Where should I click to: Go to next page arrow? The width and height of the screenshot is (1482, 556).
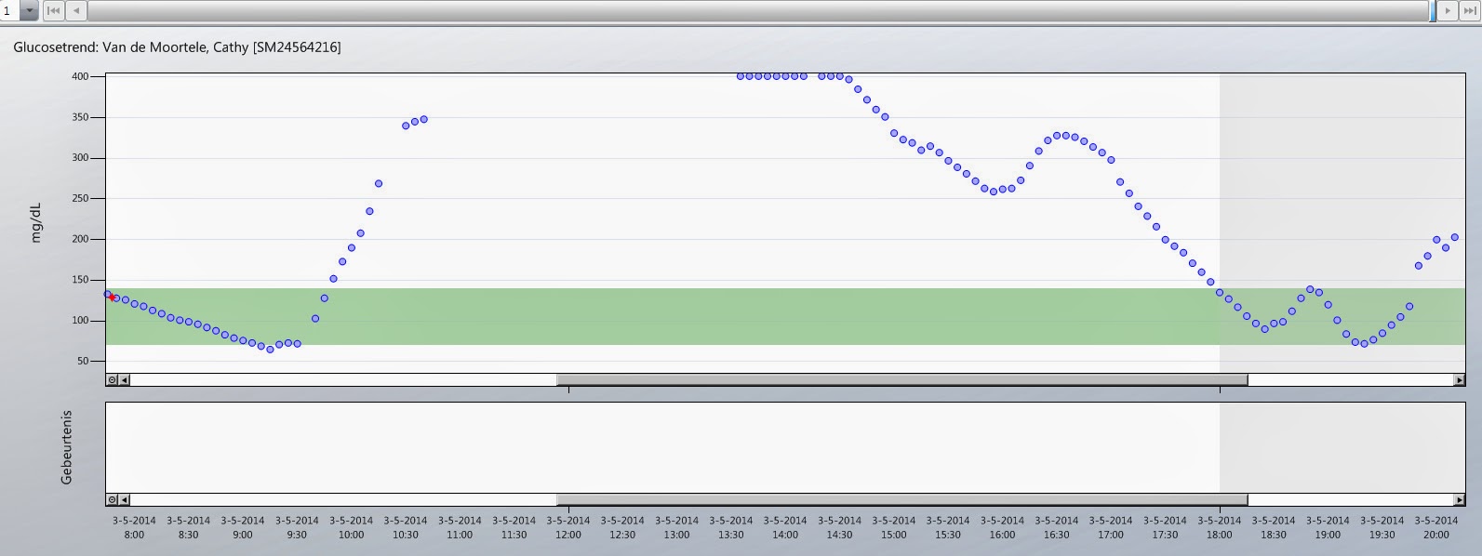(x=1449, y=11)
